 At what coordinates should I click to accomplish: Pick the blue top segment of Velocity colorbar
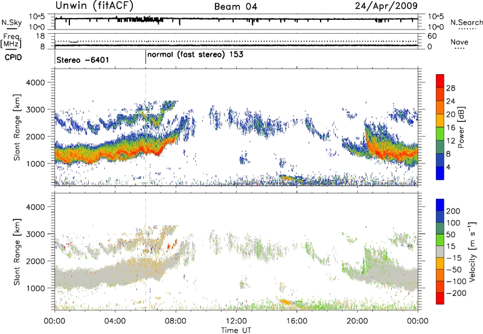pos(440,205)
